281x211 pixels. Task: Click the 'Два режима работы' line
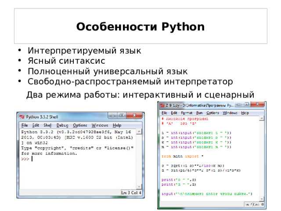pos(140,95)
